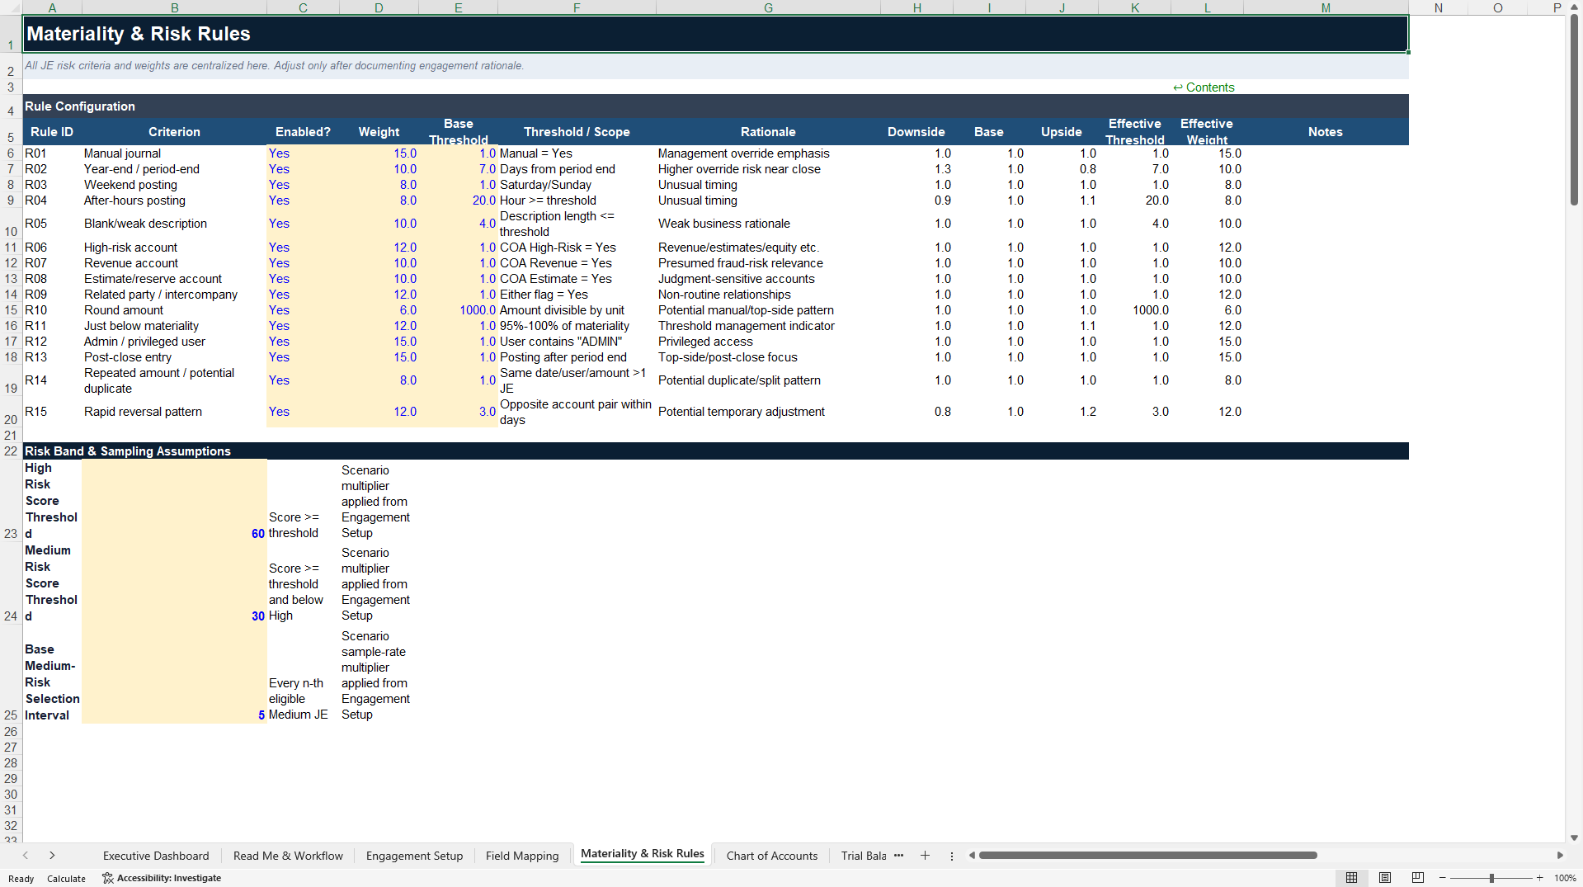Go to previous sheet tab arrow

(26, 856)
